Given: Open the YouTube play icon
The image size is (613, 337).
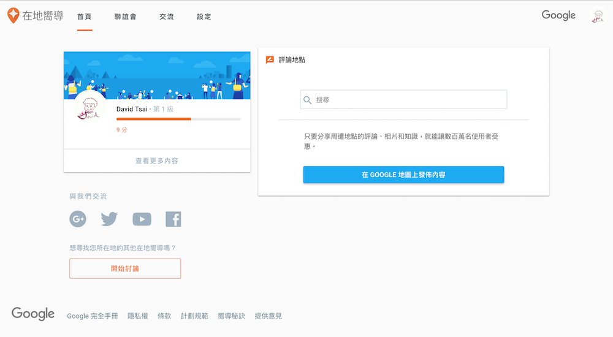Looking at the screenshot, I should coord(142,219).
